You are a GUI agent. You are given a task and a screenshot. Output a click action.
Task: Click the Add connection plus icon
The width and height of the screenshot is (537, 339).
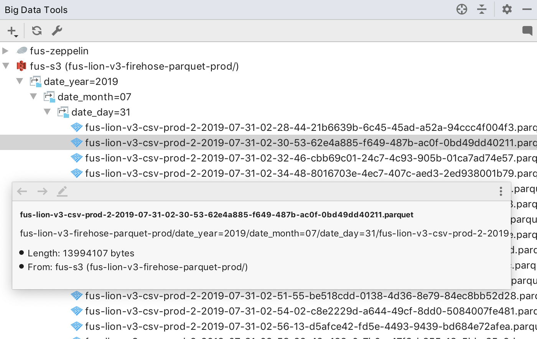[x=12, y=31]
